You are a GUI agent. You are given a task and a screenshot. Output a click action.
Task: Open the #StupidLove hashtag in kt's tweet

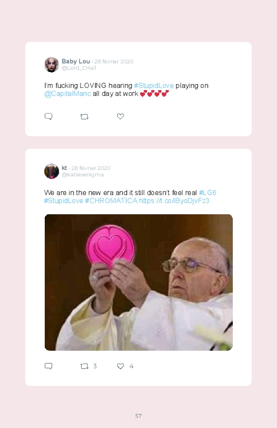pos(63,200)
